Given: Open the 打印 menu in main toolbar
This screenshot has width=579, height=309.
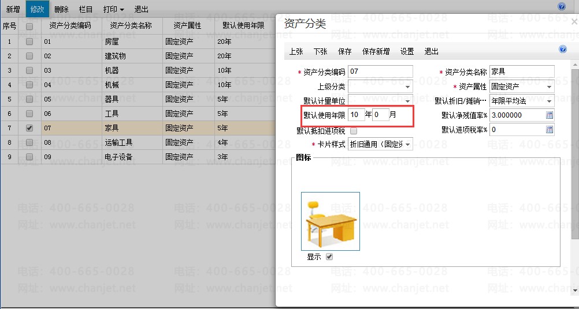Looking at the screenshot, I should (x=113, y=9).
